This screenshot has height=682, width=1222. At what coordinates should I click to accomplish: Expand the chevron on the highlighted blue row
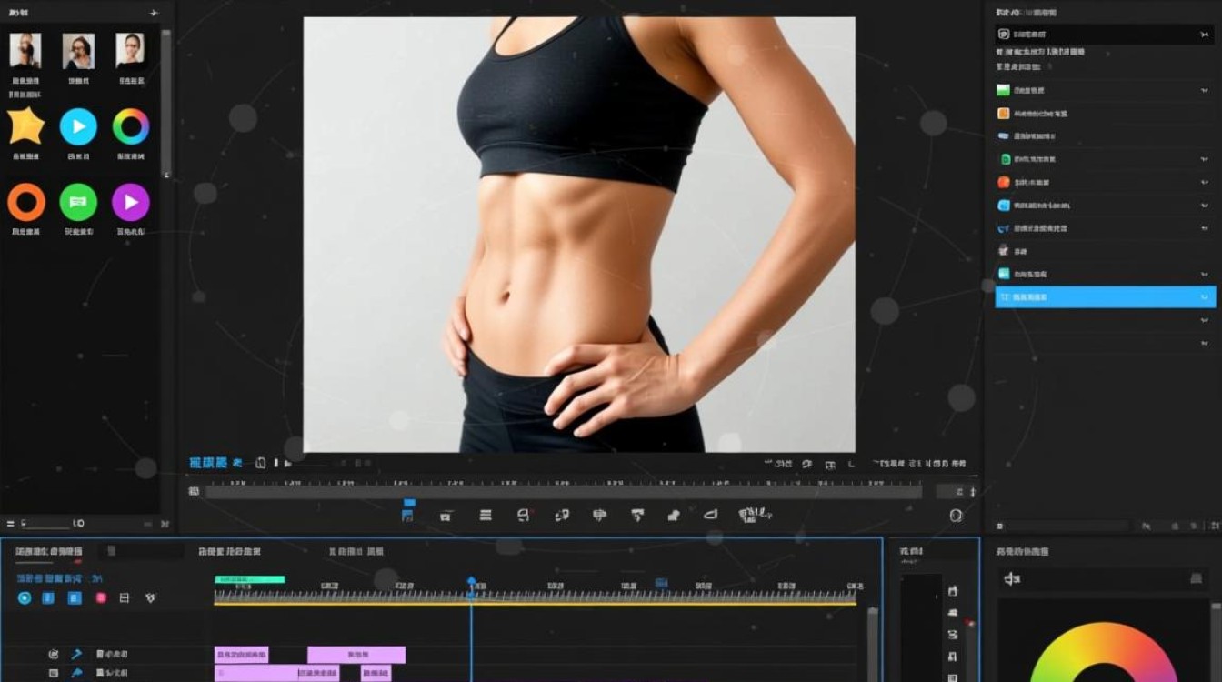[x=1205, y=297]
